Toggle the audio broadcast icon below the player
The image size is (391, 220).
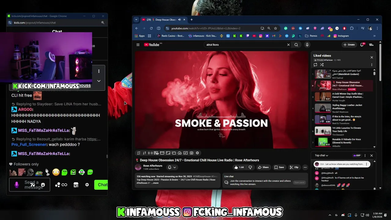click(150, 153)
